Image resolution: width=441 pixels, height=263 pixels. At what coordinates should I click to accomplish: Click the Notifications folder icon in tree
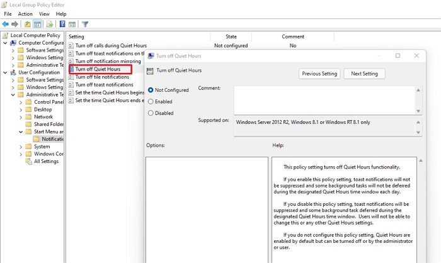[37, 139]
